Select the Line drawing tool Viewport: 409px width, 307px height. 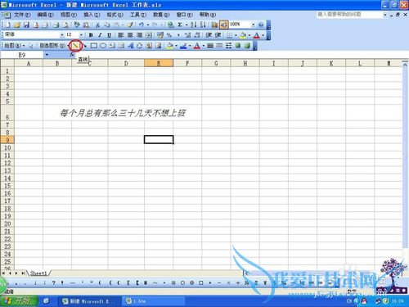tap(75, 46)
